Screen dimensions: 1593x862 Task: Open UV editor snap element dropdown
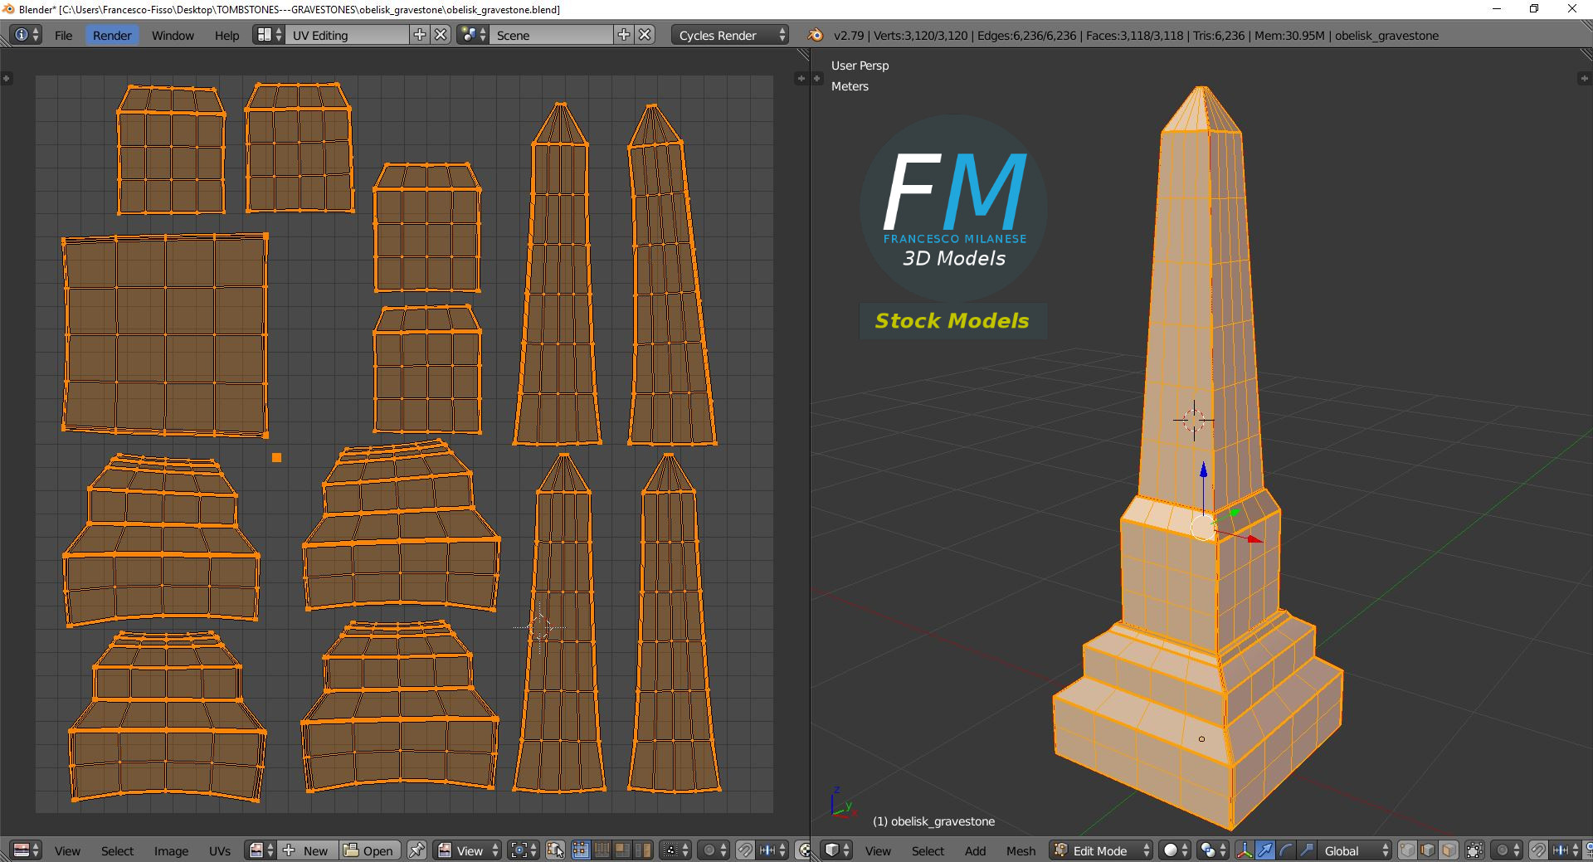[772, 850]
